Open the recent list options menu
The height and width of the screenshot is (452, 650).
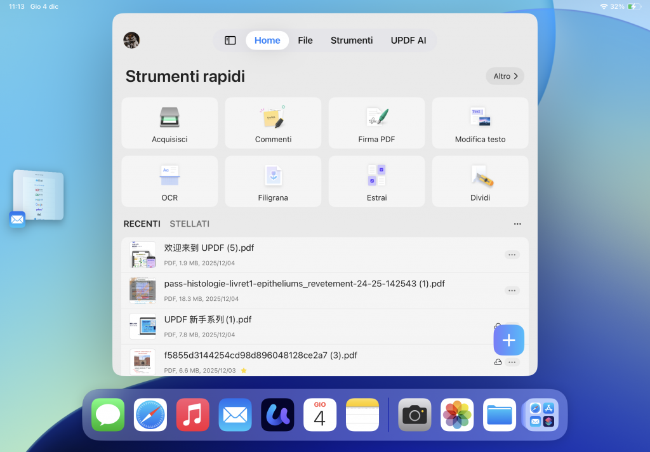coord(517,224)
